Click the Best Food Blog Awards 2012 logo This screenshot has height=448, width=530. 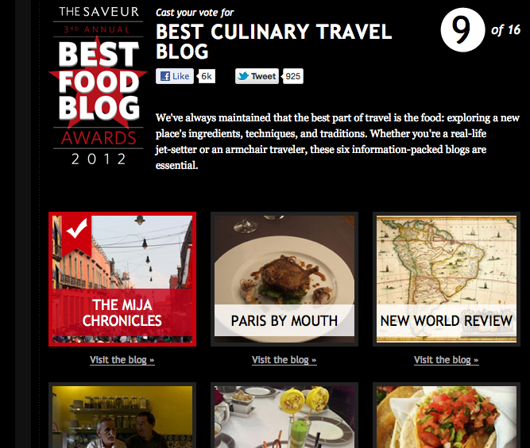[x=99, y=86]
